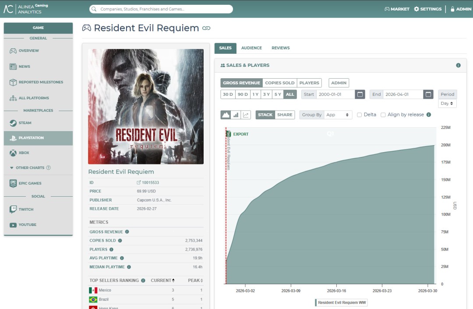Select the area chart view icon
The height and width of the screenshot is (309, 473).
coord(226,115)
